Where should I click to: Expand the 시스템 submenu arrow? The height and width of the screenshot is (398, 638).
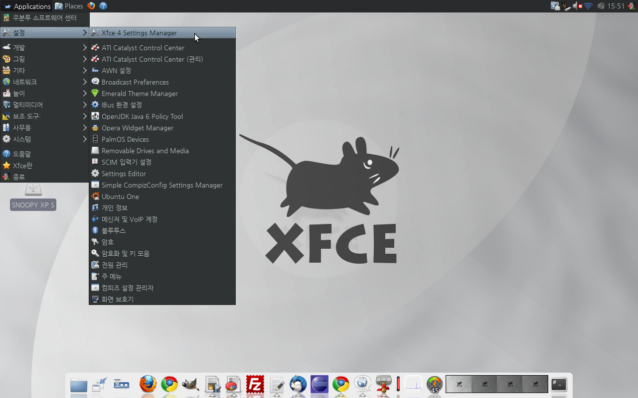tap(85, 139)
